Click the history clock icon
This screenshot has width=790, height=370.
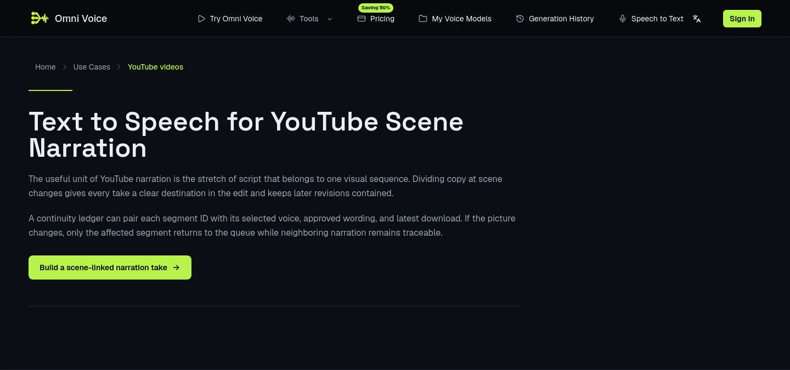(520, 19)
